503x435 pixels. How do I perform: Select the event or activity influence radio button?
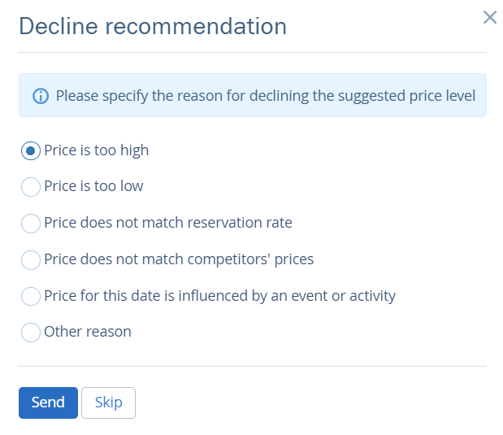click(31, 296)
